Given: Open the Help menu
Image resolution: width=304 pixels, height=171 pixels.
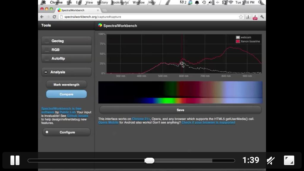Looking at the screenshot, I should (x=152, y=2).
